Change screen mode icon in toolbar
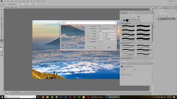Viewport: 177px width, 99px height. pyautogui.click(x=2, y=55)
